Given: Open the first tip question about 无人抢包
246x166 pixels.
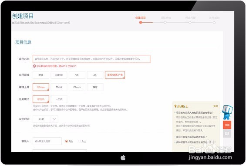Looking at the screenshot, I should click(195, 112).
